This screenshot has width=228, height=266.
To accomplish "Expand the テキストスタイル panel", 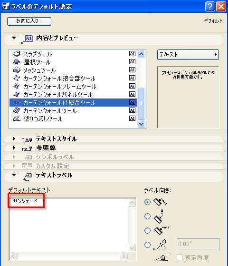I will click(14, 139).
